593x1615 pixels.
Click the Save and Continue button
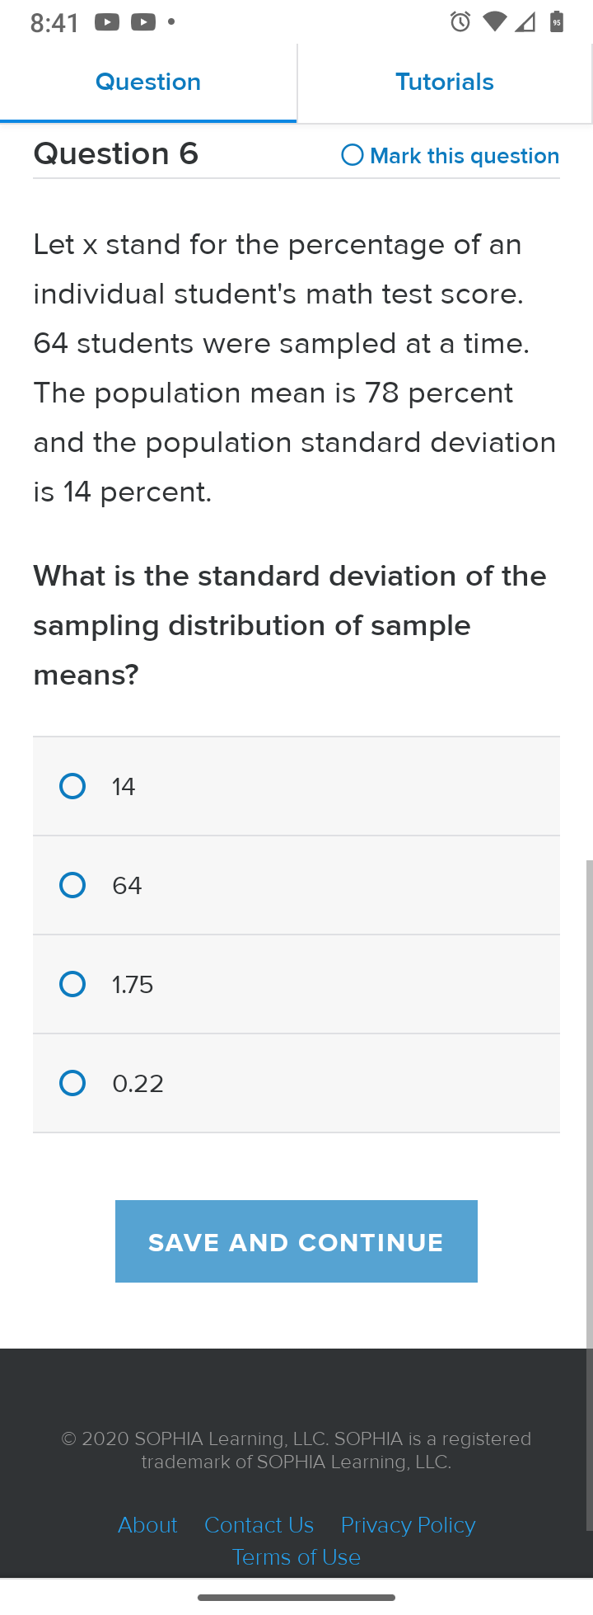296,1241
